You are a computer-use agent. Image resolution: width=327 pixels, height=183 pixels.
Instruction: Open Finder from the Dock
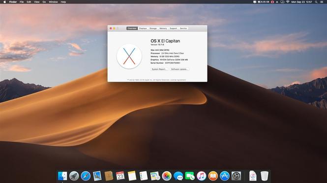(x=62, y=176)
